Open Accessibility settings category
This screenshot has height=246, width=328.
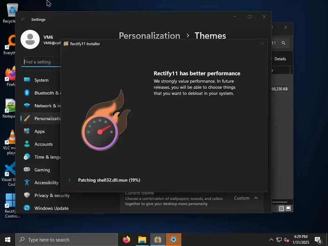pyautogui.click(x=41, y=182)
